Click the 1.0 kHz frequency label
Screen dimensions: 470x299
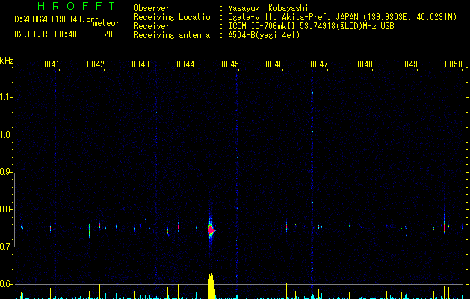pyautogui.click(x=6, y=135)
